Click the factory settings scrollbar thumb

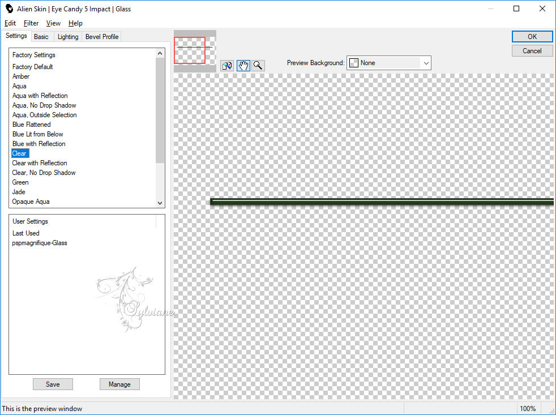[x=160, y=110]
